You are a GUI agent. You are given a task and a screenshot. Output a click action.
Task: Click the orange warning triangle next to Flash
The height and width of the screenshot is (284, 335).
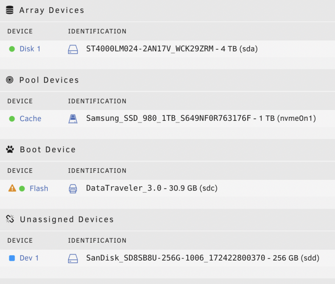[12, 188]
